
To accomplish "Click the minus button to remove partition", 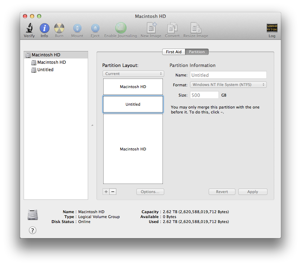I will pos(113,192).
